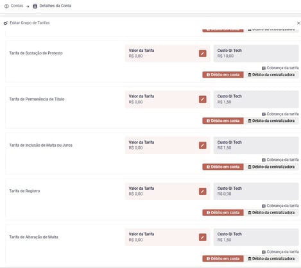Edit the Tarifa de Sustação de Protesto value

pos(203,53)
